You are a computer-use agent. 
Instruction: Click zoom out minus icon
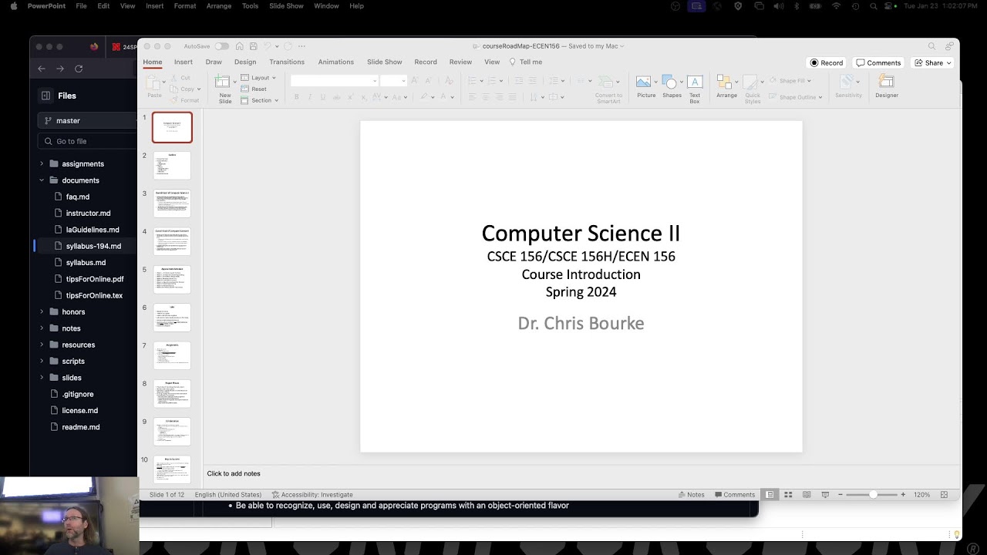(841, 495)
